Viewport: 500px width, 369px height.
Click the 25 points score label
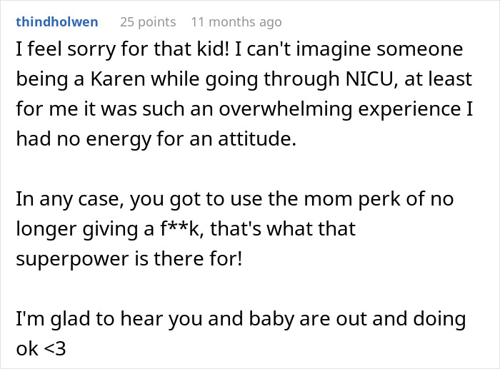coord(148,22)
